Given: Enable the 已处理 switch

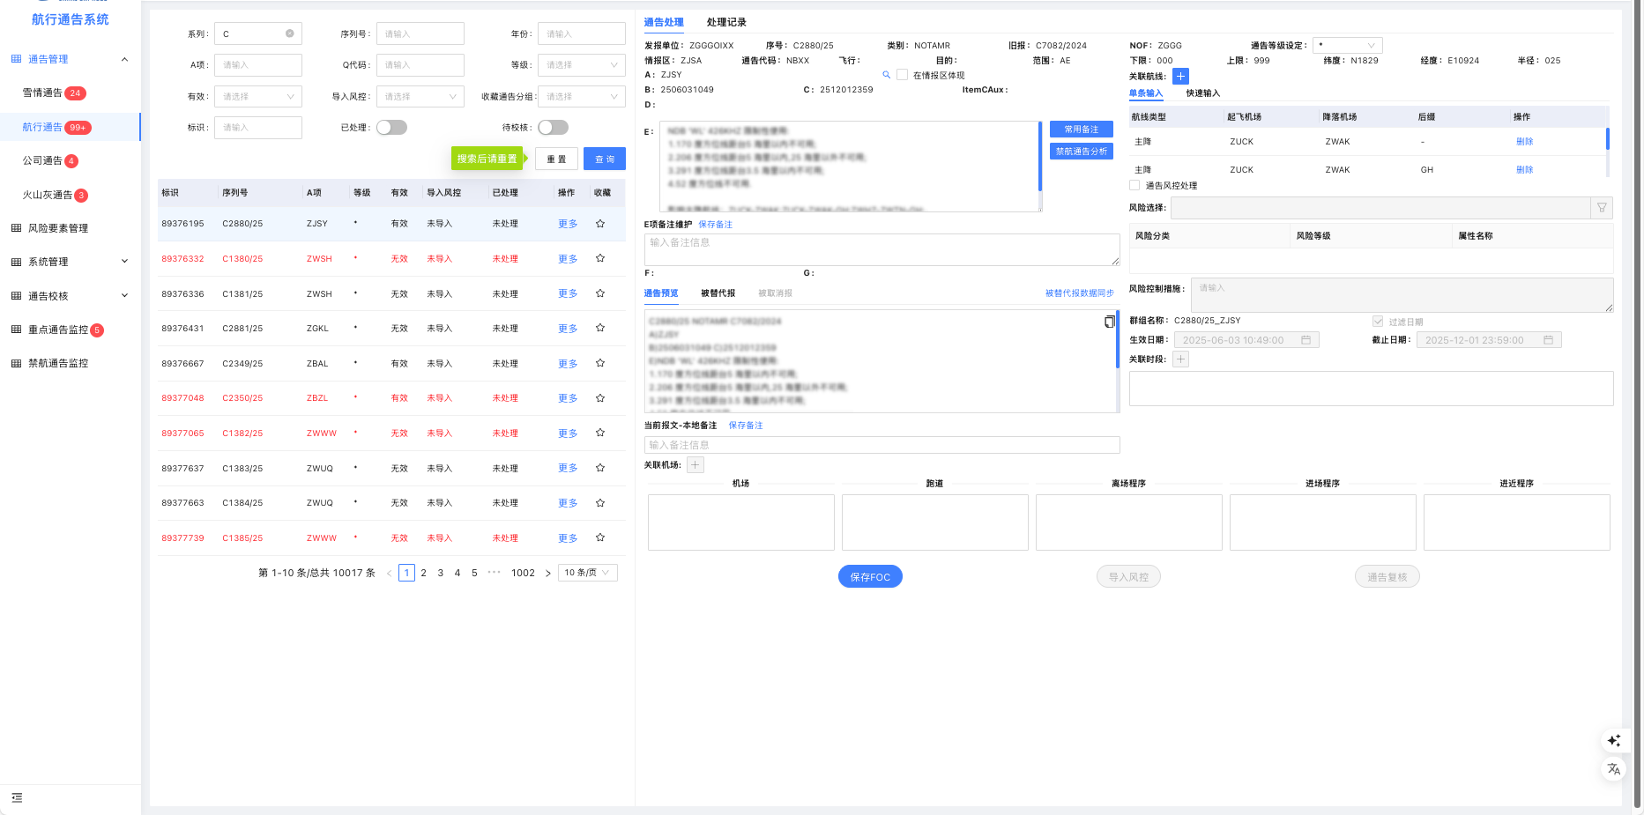Looking at the screenshot, I should click(391, 127).
